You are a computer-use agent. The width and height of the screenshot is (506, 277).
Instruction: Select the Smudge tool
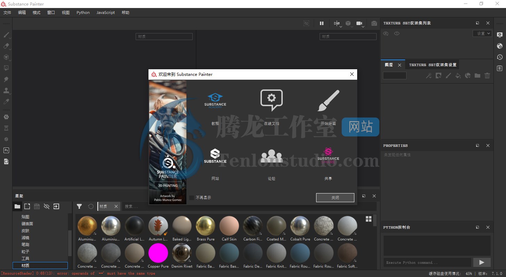(6, 79)
